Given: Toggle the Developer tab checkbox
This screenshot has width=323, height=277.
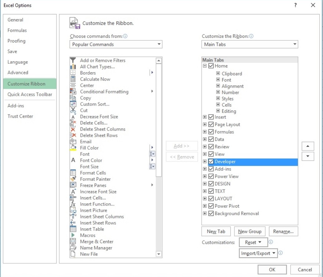Looking at the screenshot, I should coord(211,161).
